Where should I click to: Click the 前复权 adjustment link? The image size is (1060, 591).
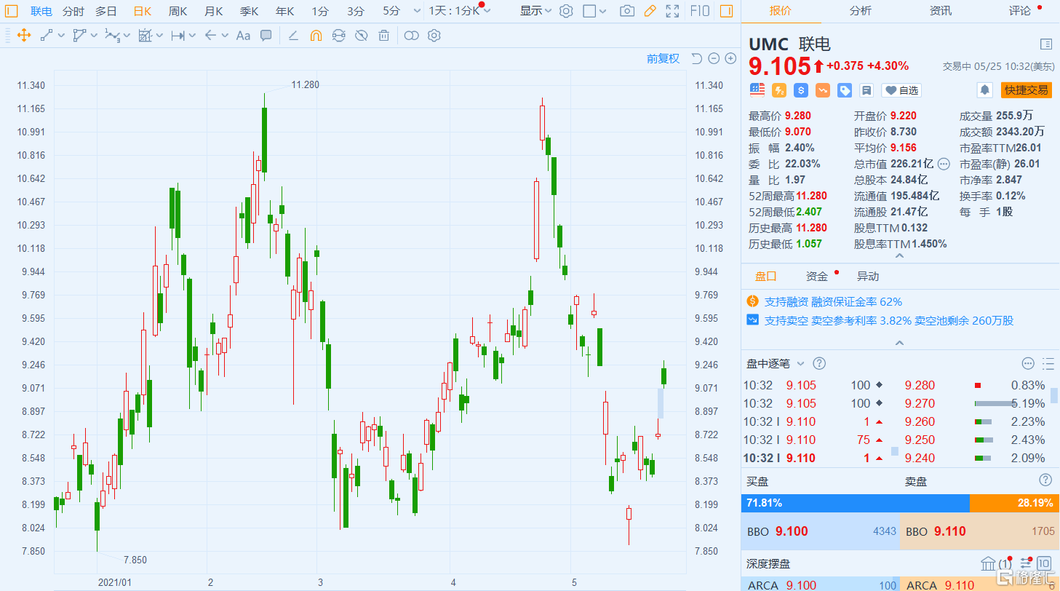(663, 59)
